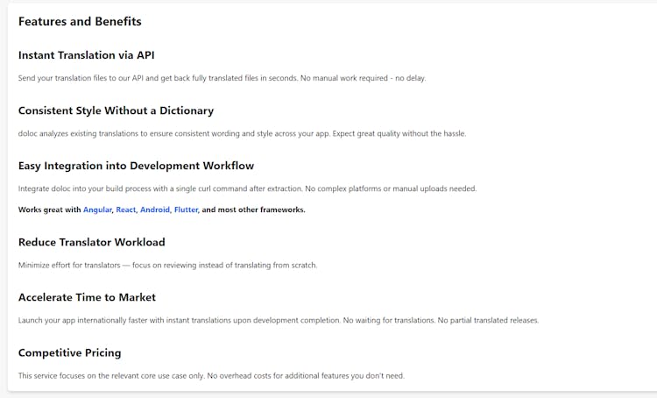Click the Features and Benefits heading
Screen dimensions: 657x398
coord(80,21)
